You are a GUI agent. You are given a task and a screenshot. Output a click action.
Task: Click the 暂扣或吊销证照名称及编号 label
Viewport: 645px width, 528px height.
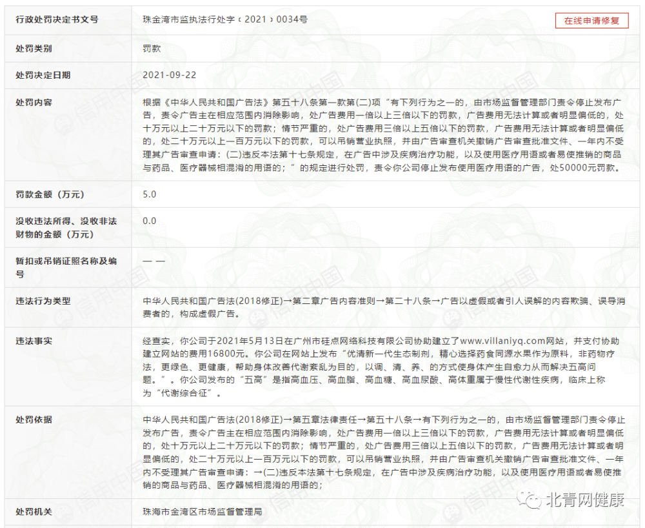[x=66, y=267]
